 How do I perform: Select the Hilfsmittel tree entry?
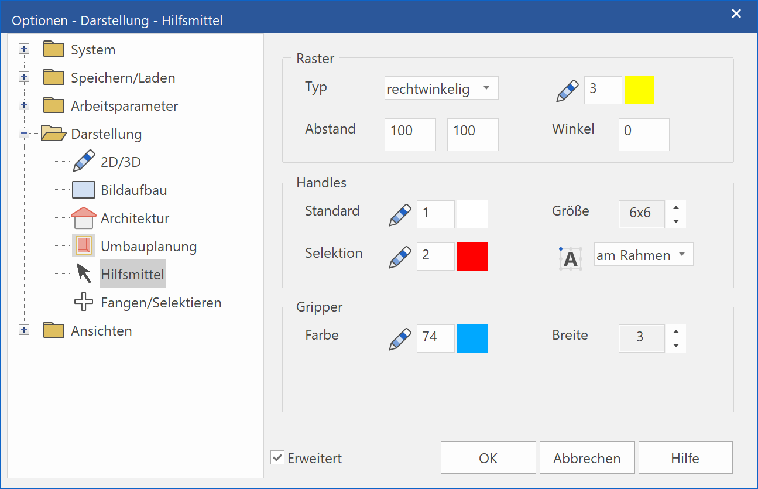point(132,274)
